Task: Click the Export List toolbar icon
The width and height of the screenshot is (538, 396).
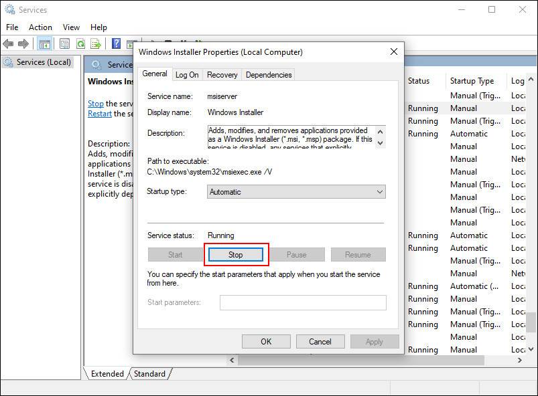Action: (95, 43)
